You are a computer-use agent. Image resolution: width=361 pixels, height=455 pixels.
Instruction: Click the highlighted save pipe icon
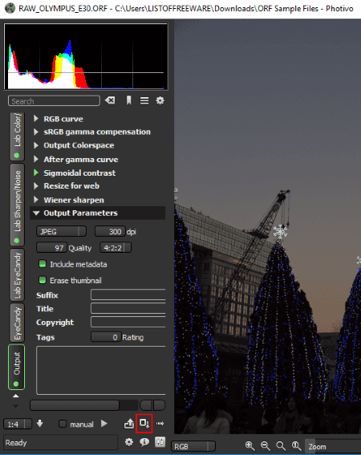[144, 423]
